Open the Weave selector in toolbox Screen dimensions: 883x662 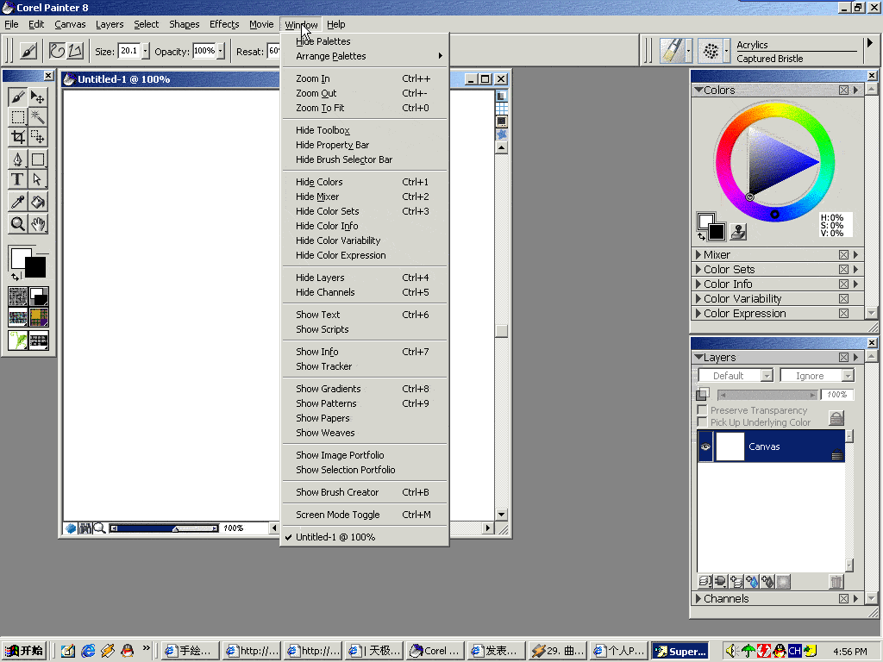coord(39,317)
